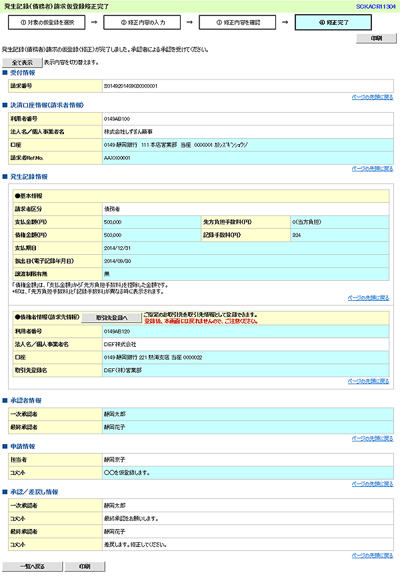Screen dimensions: 400x577
Task: Click the 承認者情報 section heading
Action: click(26, 400)
